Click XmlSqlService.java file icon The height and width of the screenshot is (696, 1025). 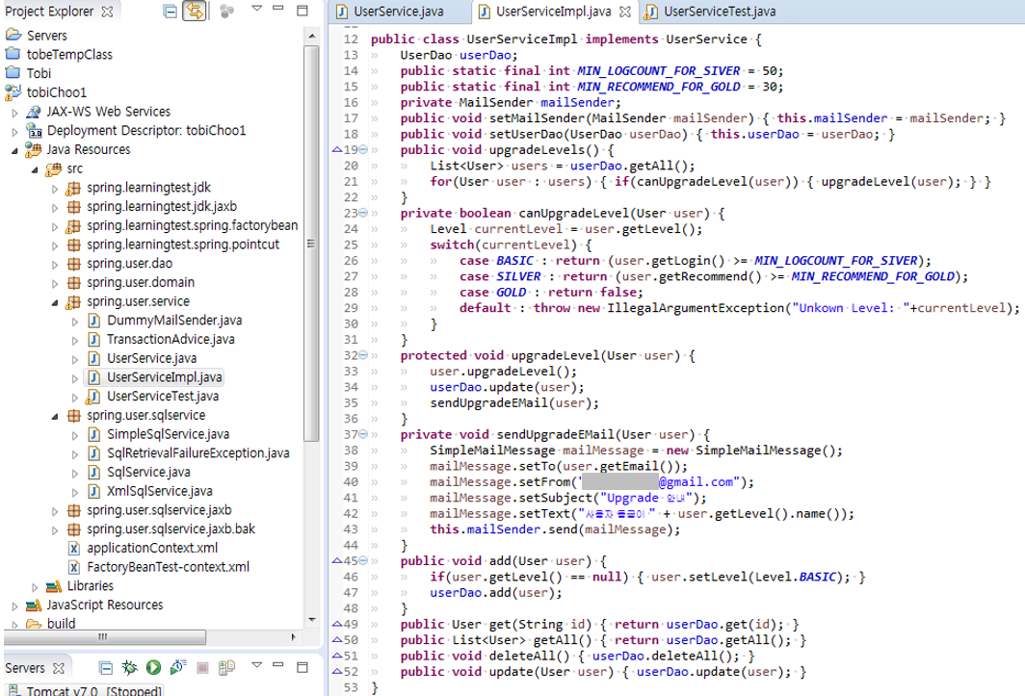94,491
